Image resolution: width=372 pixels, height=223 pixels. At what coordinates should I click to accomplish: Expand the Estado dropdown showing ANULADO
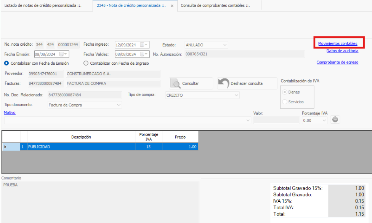224,45
